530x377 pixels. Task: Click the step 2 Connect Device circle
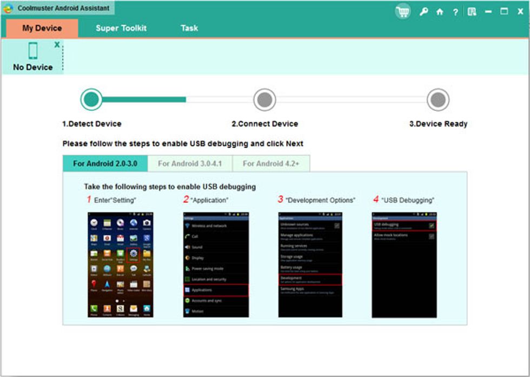[264, 100]
